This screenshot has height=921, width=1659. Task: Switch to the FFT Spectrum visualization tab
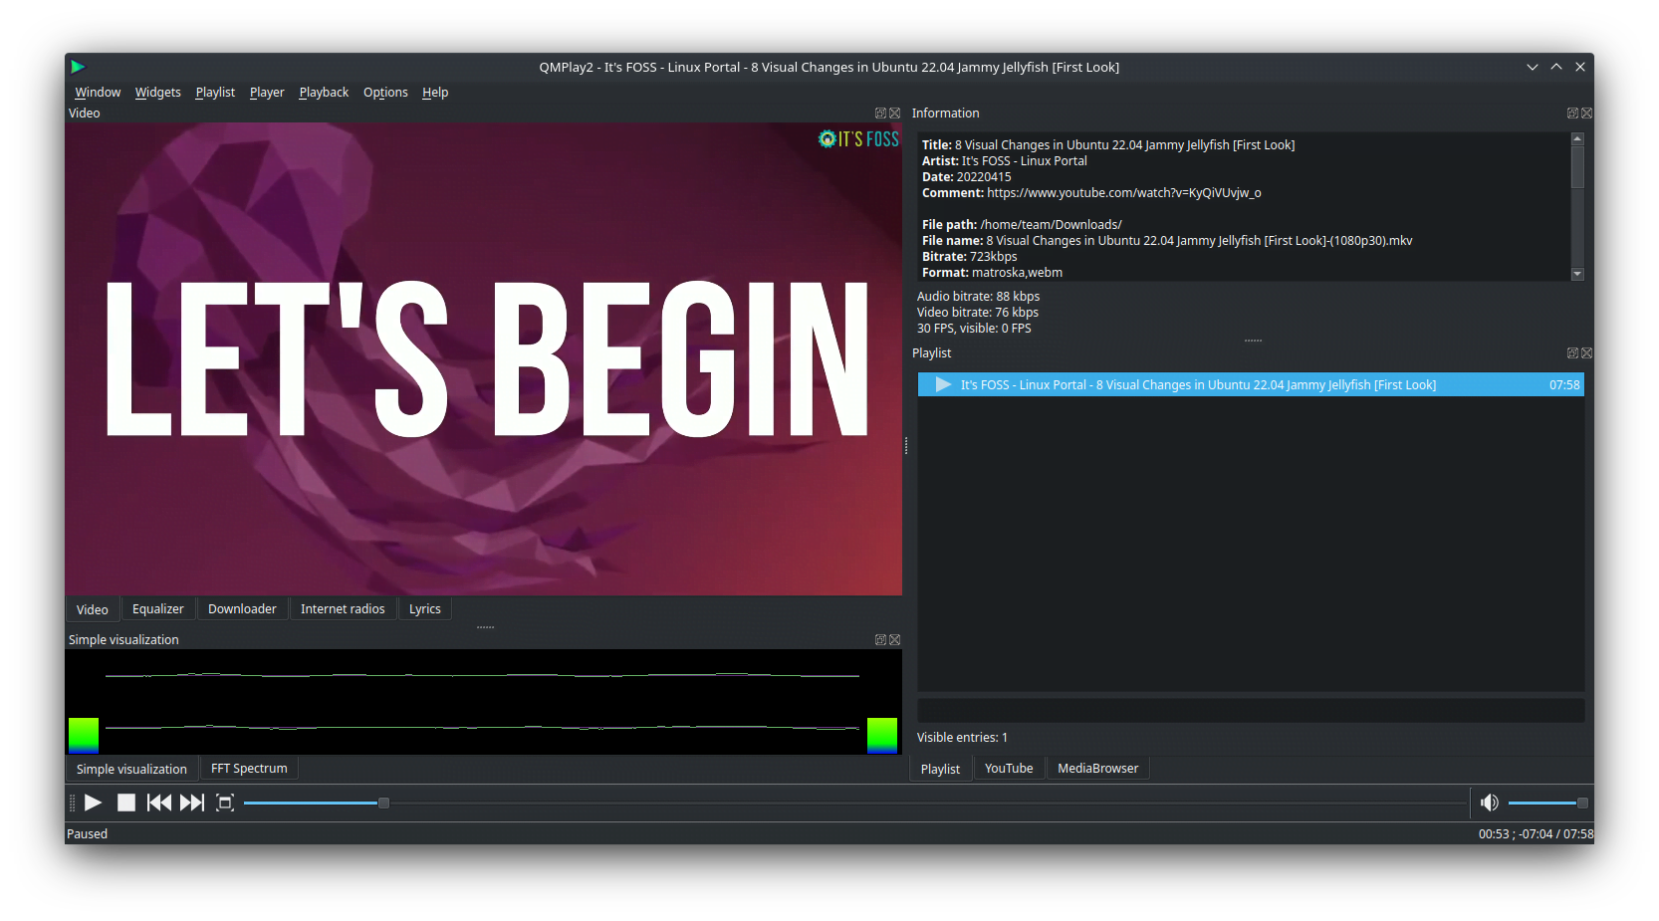point(248,768)
